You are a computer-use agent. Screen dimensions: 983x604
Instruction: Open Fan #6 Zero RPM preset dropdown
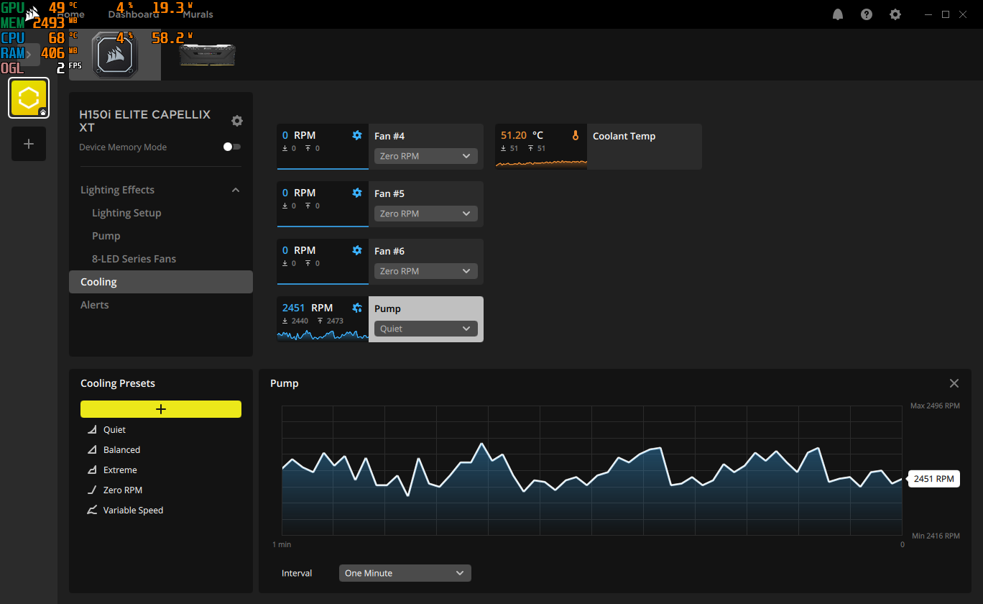click(x=426, y=271)
